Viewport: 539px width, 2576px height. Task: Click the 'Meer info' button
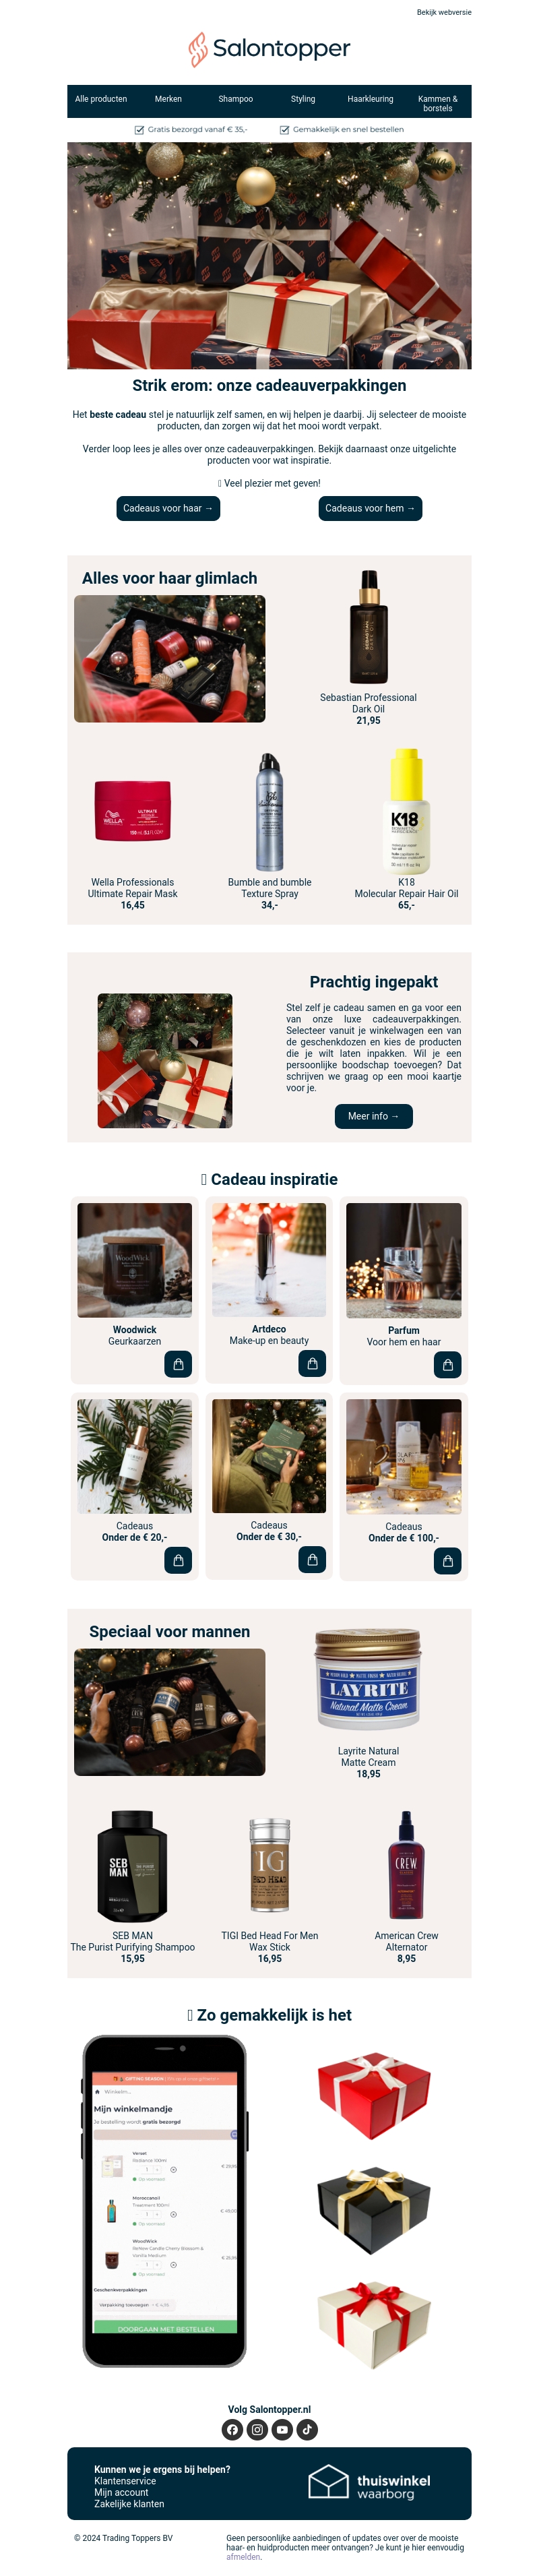point(373,1116)
